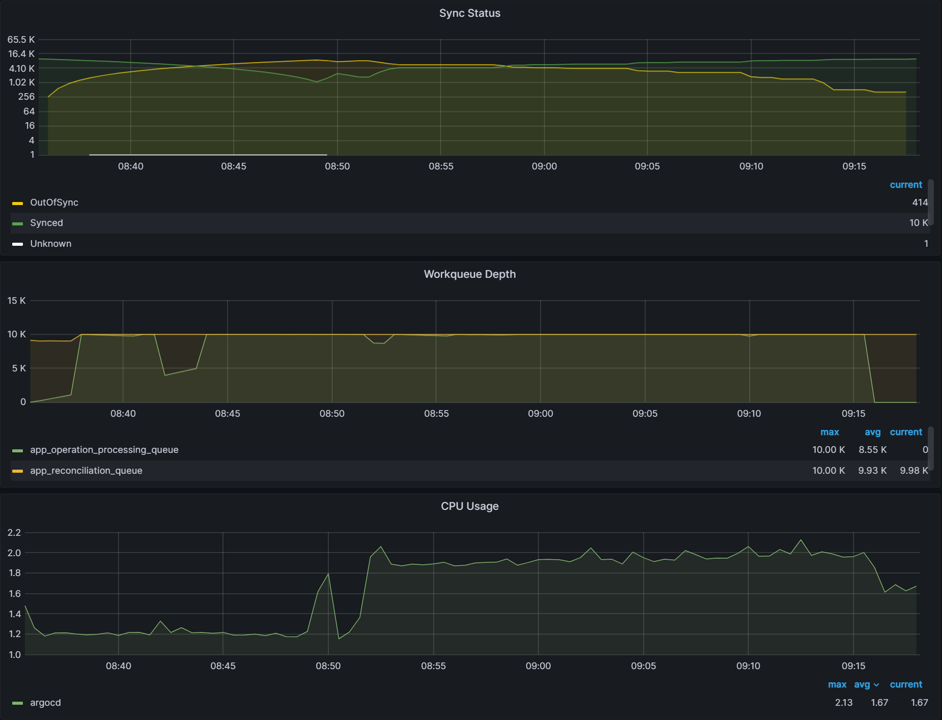Open the Sync Status panel title menu
The image size is (942, 720).
tap(469, 13)
